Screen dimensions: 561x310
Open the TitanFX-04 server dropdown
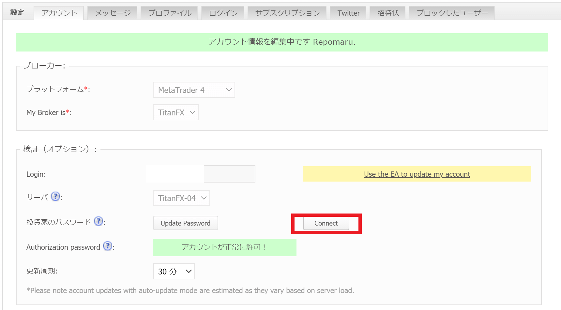tap(181, 198)
